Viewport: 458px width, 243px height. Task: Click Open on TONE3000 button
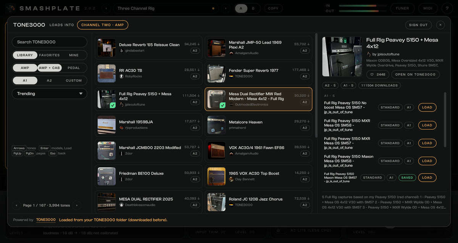pos(415,75)
